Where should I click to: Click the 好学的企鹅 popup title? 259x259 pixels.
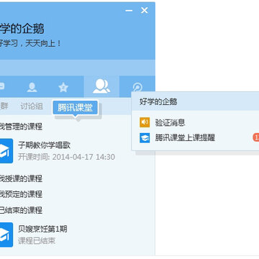click(158, 101)
